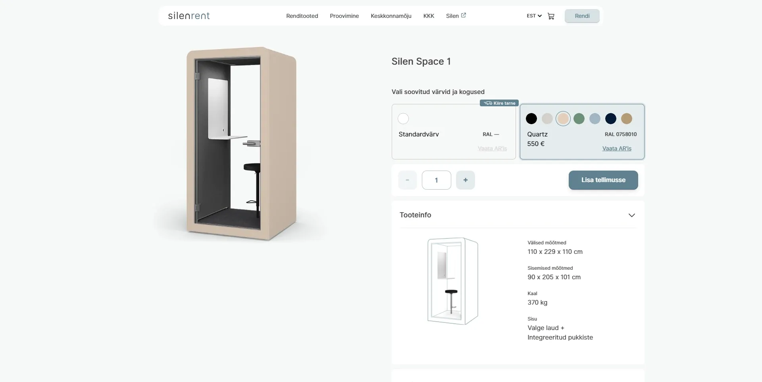The height and width of the screenshot is (382, 762).
Task: Click the 550 € price text
Action: click(x=536, y=144)
